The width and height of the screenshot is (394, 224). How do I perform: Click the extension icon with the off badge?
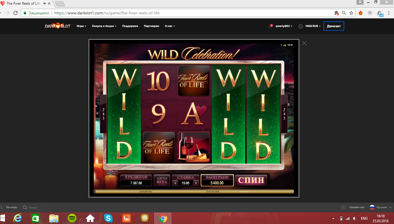380,13
